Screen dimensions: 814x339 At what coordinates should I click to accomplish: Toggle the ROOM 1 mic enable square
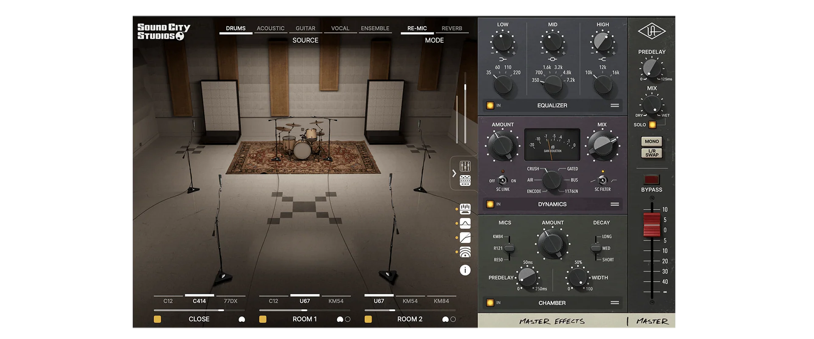[263, 319]
